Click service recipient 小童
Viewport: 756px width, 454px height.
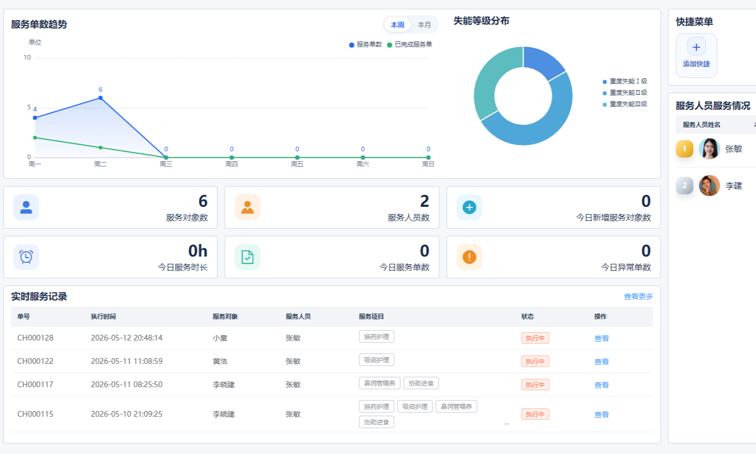[220, 338]
